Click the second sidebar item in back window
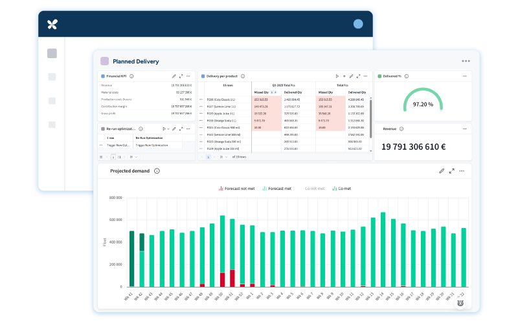The image size is (518, 323). click(52, 77)
